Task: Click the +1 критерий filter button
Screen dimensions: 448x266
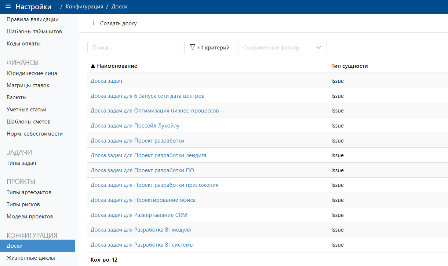Action: tap(210, 47)
